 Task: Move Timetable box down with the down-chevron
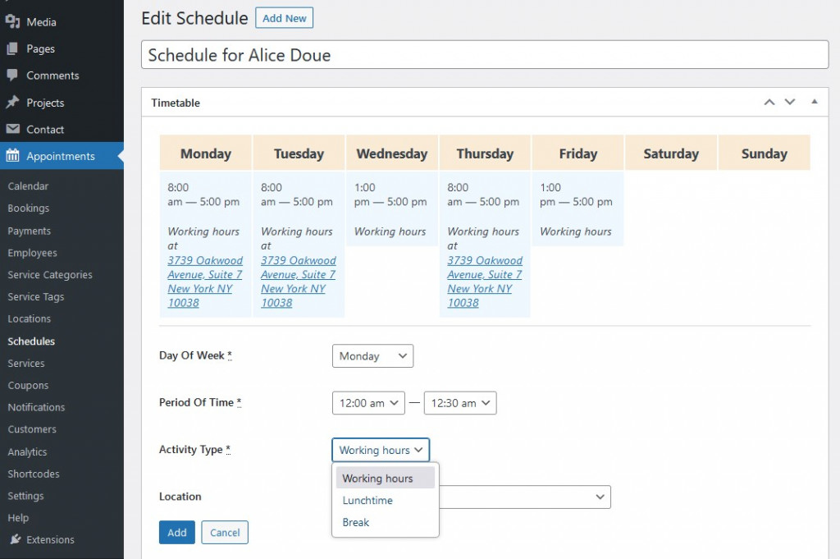tap(790, 102)
